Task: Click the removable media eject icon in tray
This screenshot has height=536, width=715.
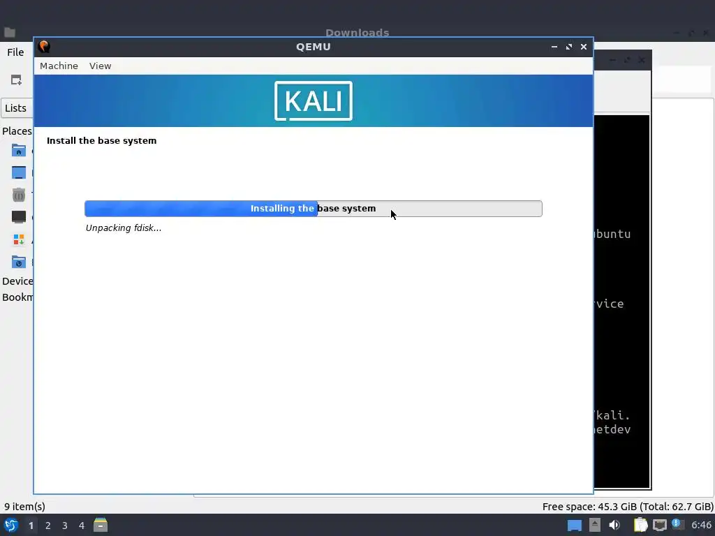Action: point(595,525)
